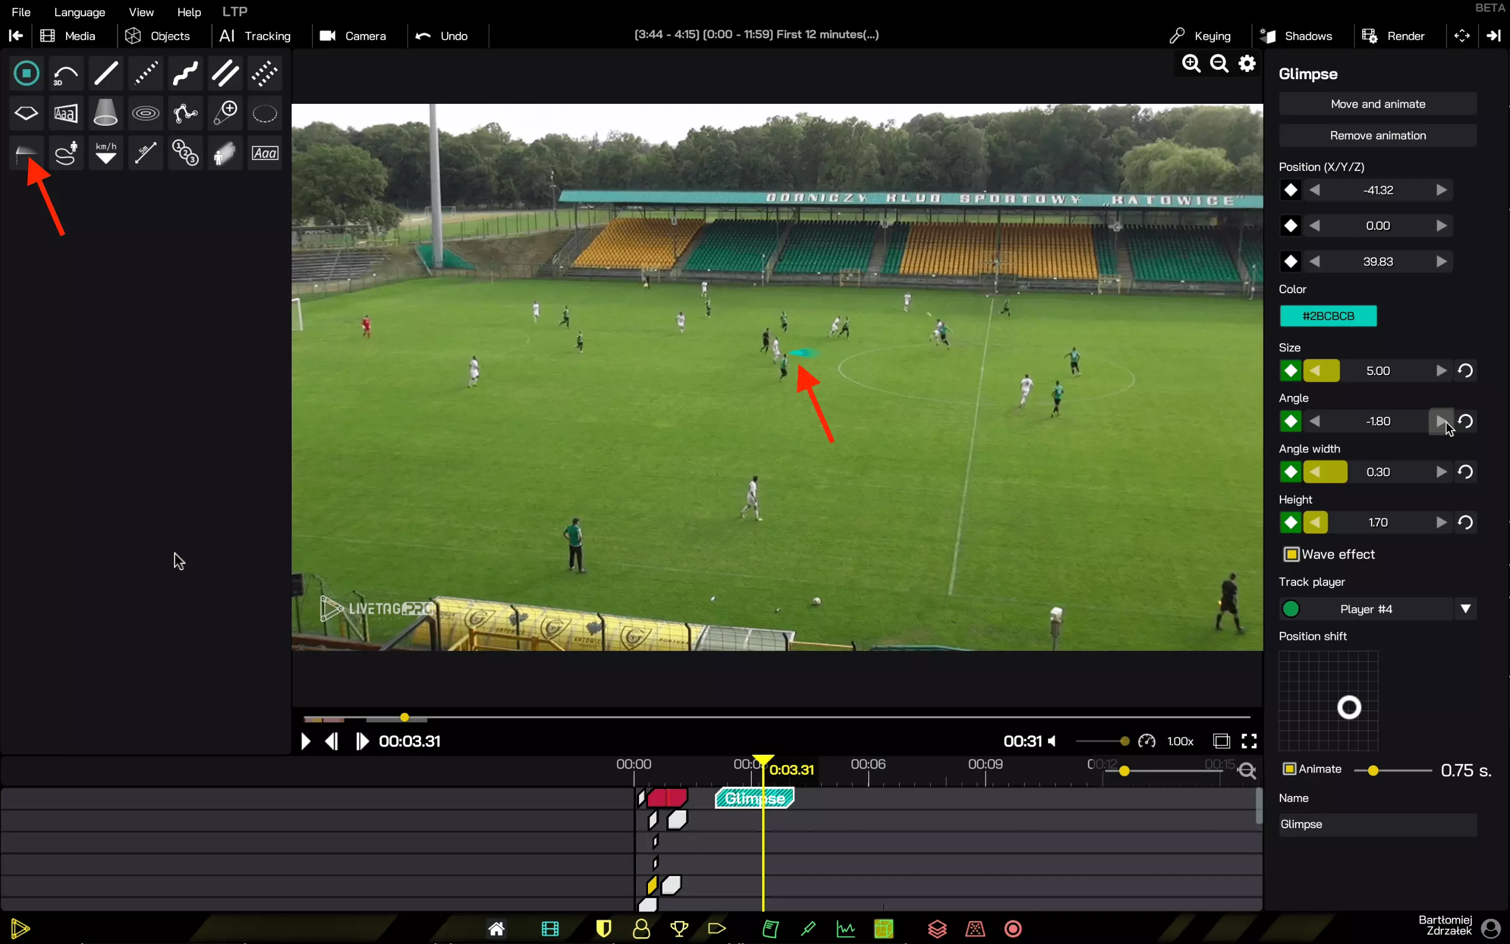This screenshot has width=1510, height=944.
Task: Toggle the Angle keyframe diamond
Action: tap(1290, 422)
